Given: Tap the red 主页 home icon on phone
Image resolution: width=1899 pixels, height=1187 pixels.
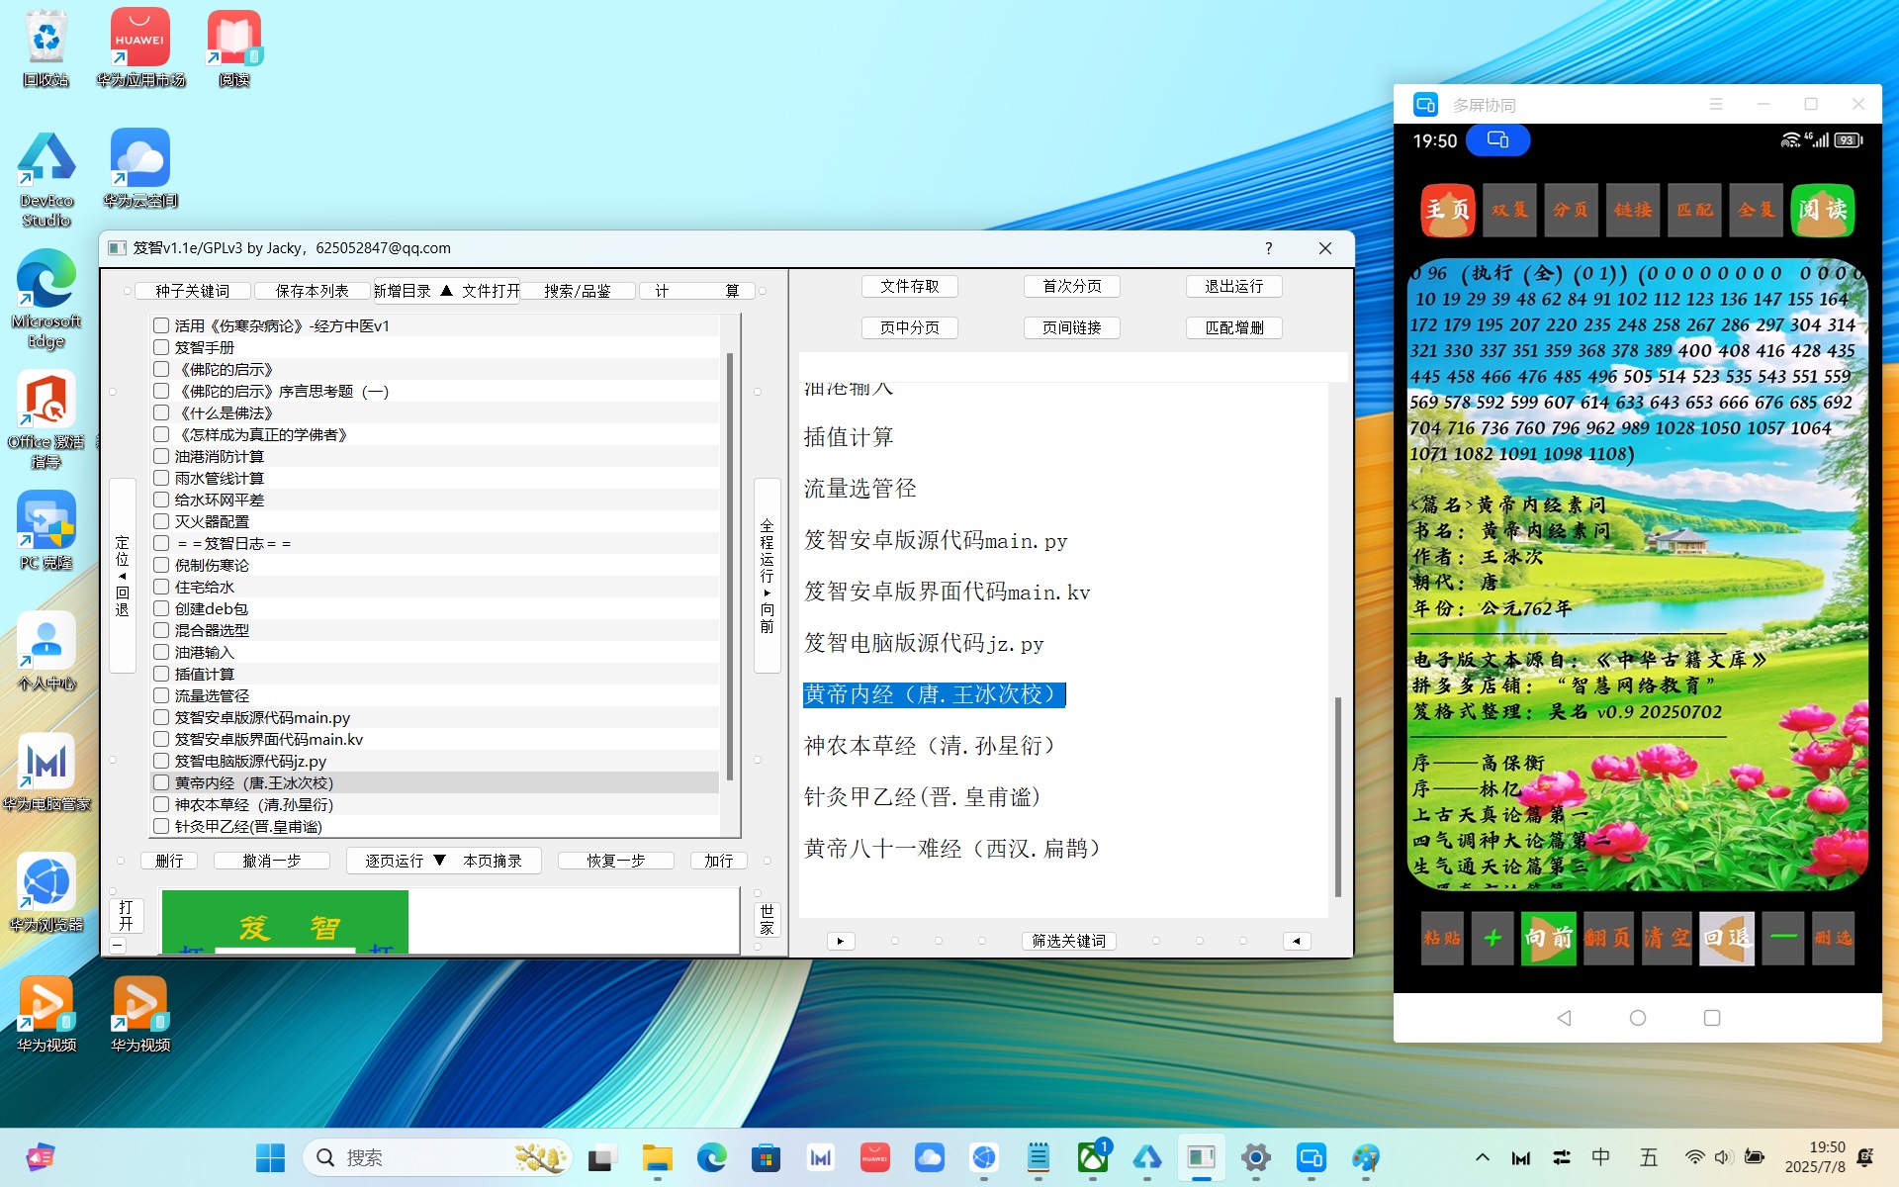Looking at the screenshot, I should click(1447, 210).
